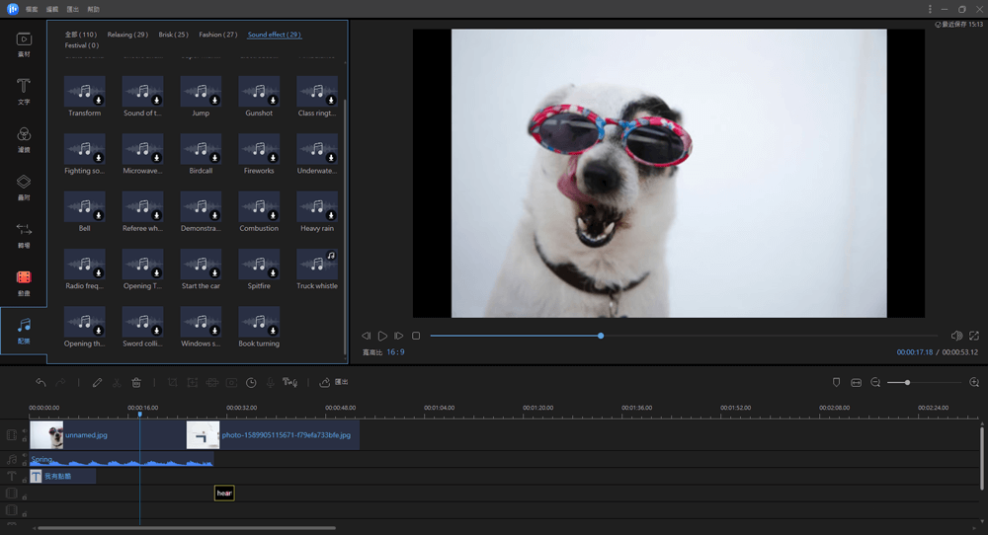Download the Gunshot sound effect
Screen dimensions: 988x535
[273, 100]
